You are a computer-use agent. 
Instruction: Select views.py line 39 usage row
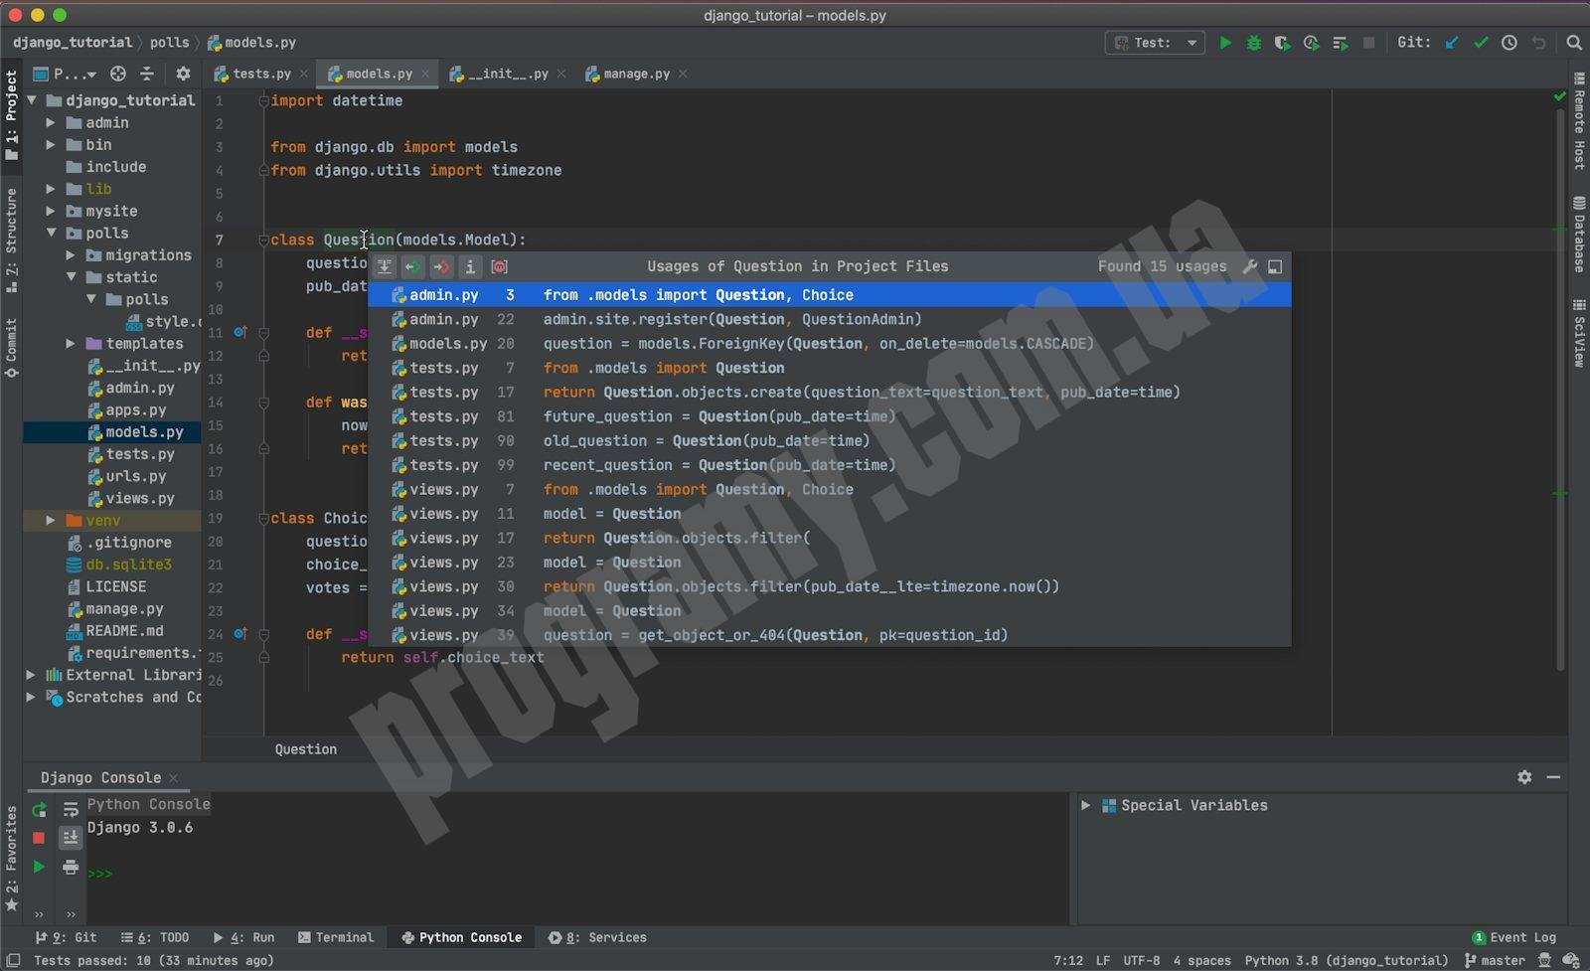coord(830,635)
